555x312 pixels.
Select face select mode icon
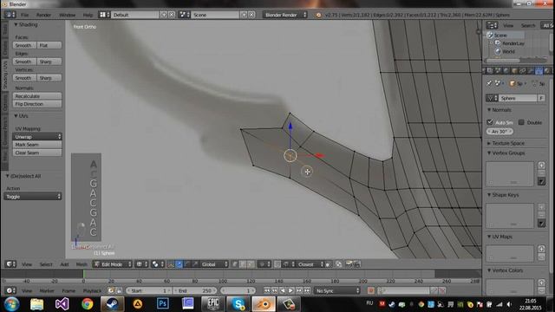(251, 264)
